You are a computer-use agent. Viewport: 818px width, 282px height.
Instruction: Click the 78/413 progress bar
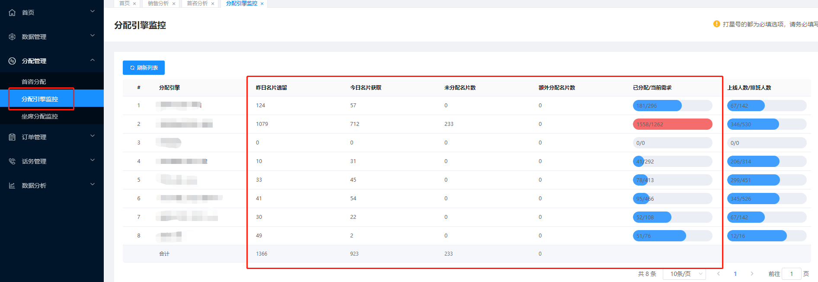672,180
